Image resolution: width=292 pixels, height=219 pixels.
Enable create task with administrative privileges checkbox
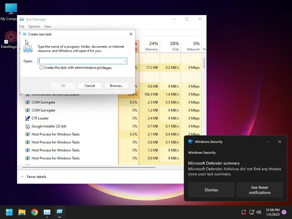click(42, 67)
